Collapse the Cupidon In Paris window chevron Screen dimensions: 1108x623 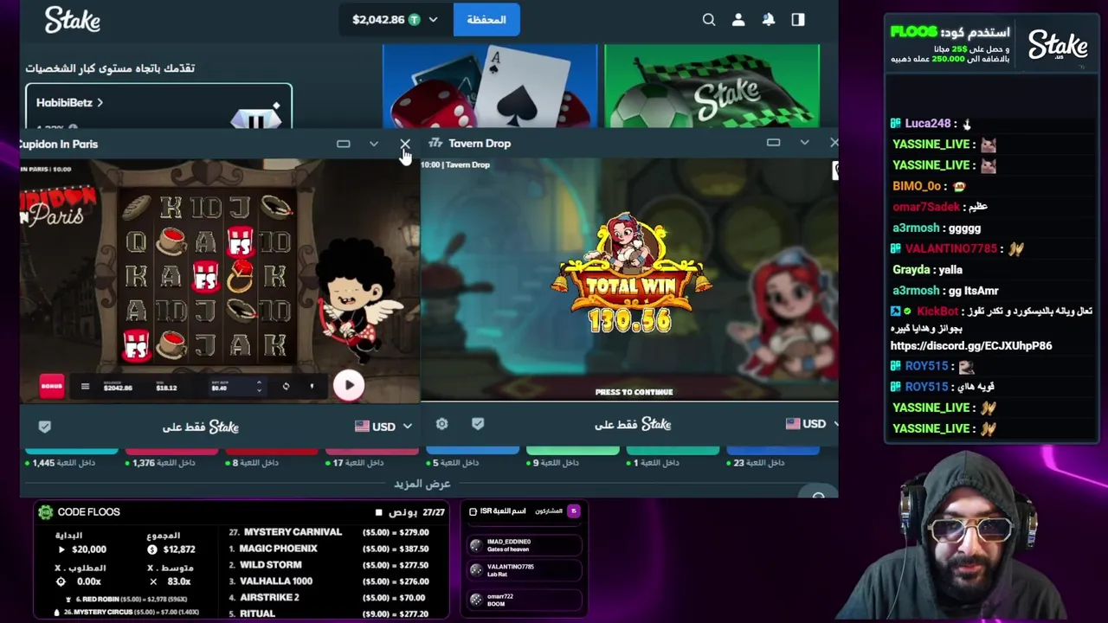pyautogui.click(x=374, y=144)
